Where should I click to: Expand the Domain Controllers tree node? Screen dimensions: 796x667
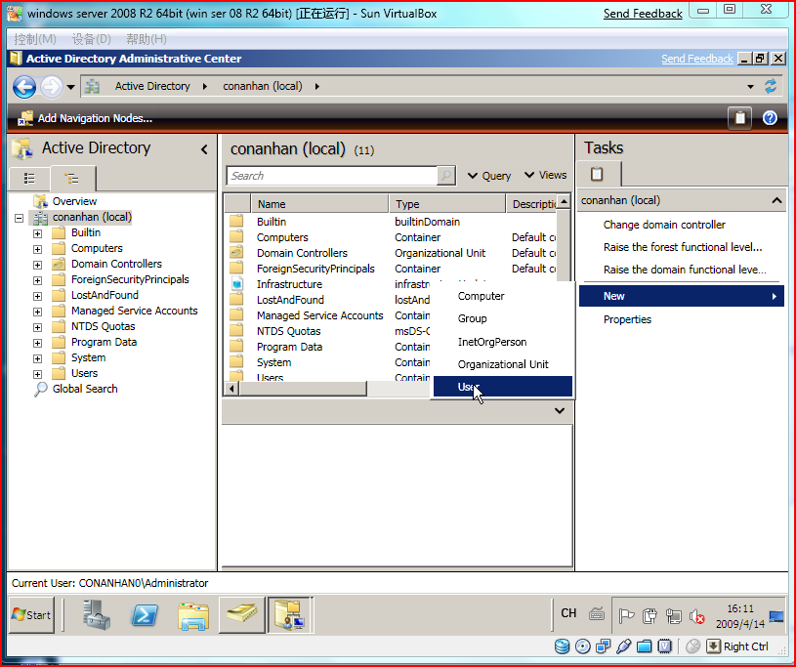tap(37, 265)
